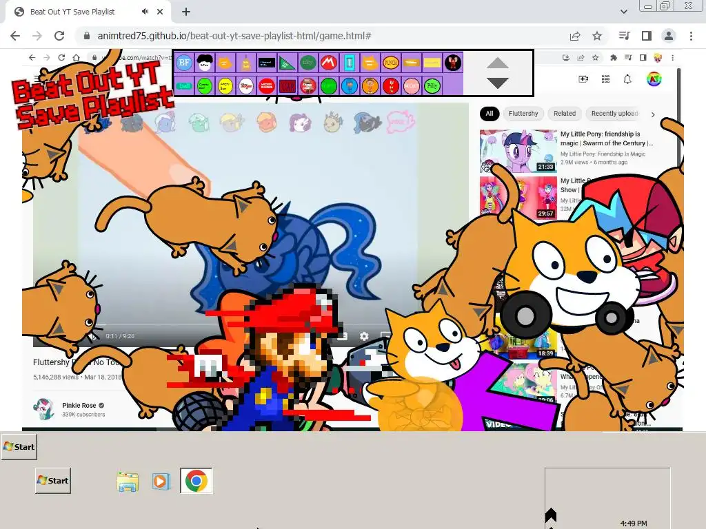Select the green Pilly circle icon
Image resolution: width=706 pixels, height=529 pixels.
[432, 86]
